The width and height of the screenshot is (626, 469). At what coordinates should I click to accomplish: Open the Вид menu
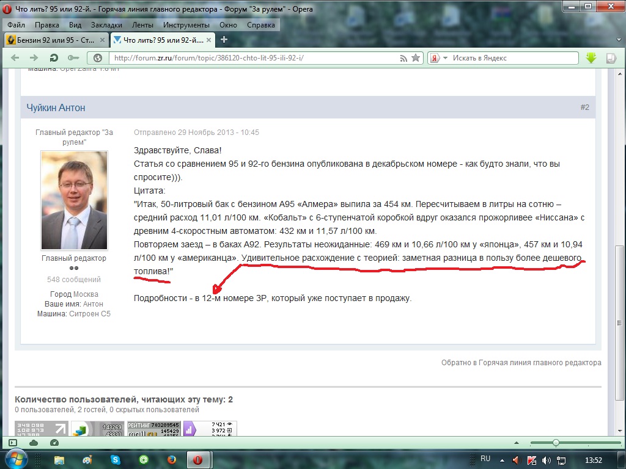(75, 24)
